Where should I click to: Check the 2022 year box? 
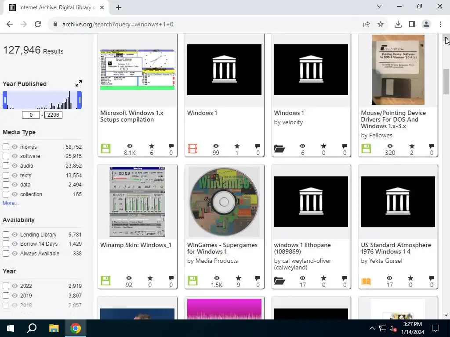coord(6,286)
